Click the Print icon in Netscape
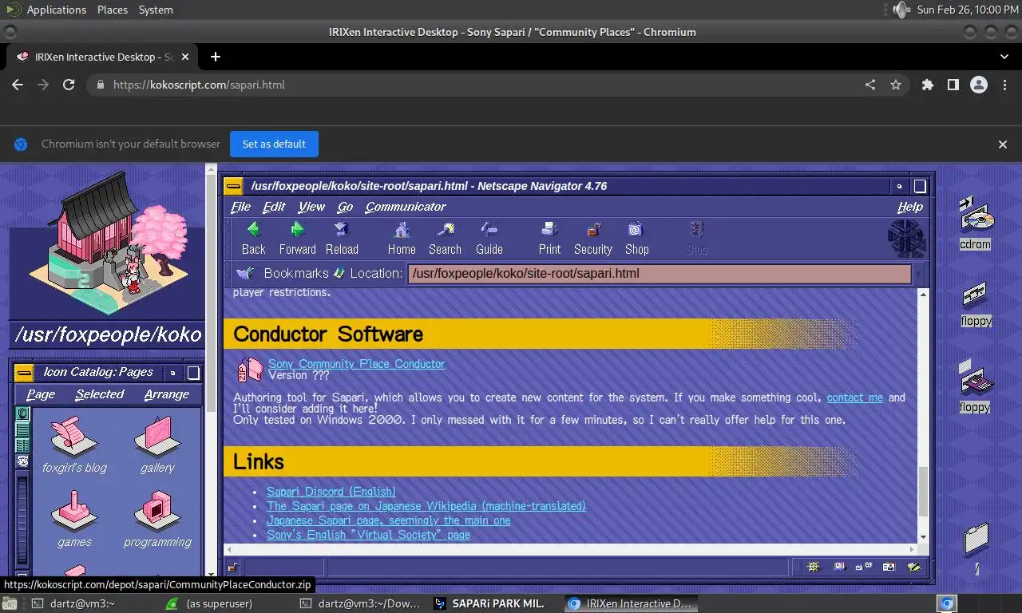The width and height of the screenshot is (1022, 613). (x=549, y=231)
